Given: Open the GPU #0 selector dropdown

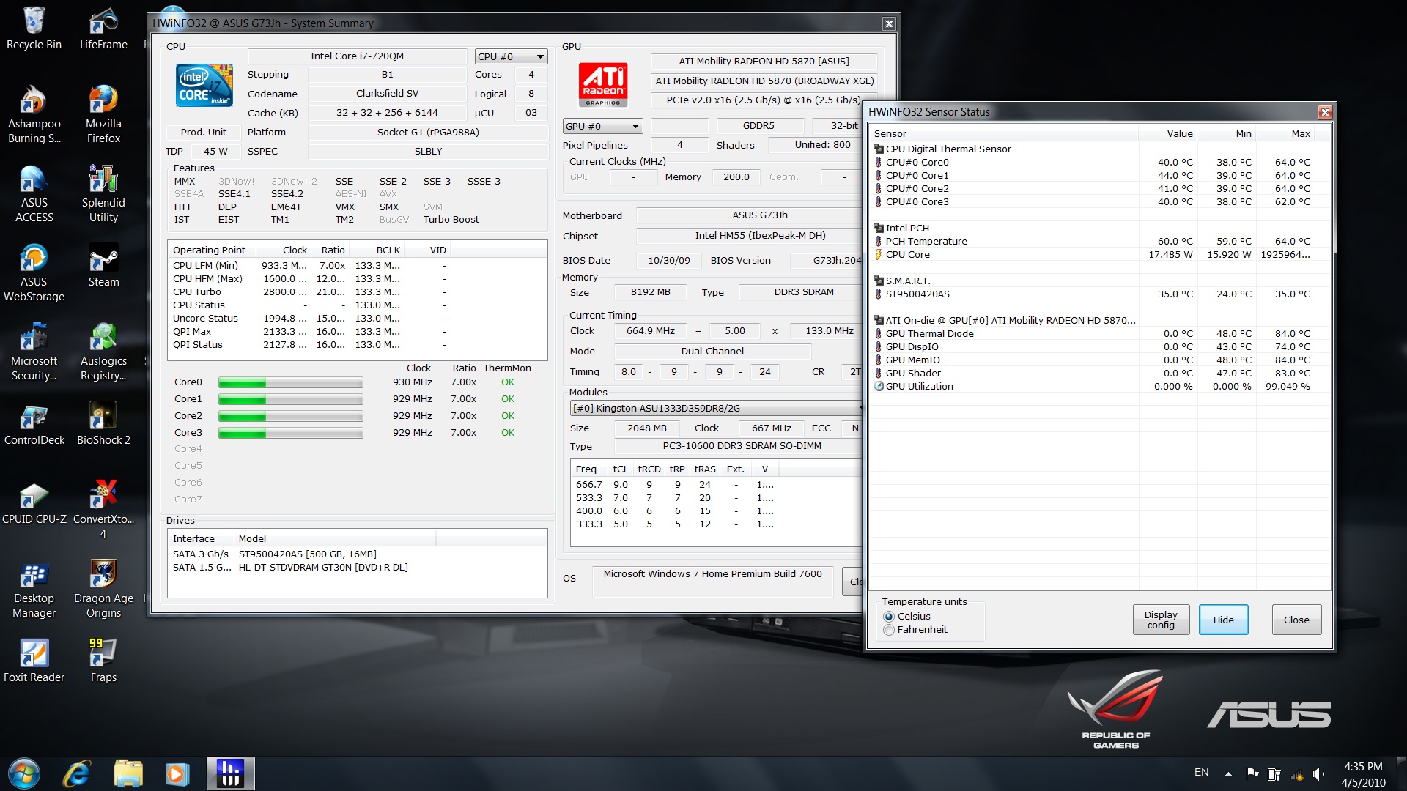Looking at the screenshot, I should point(602,126).
